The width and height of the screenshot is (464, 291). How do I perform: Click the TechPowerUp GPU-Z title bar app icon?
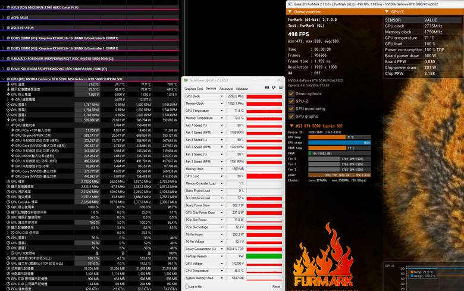click(186, 80)
